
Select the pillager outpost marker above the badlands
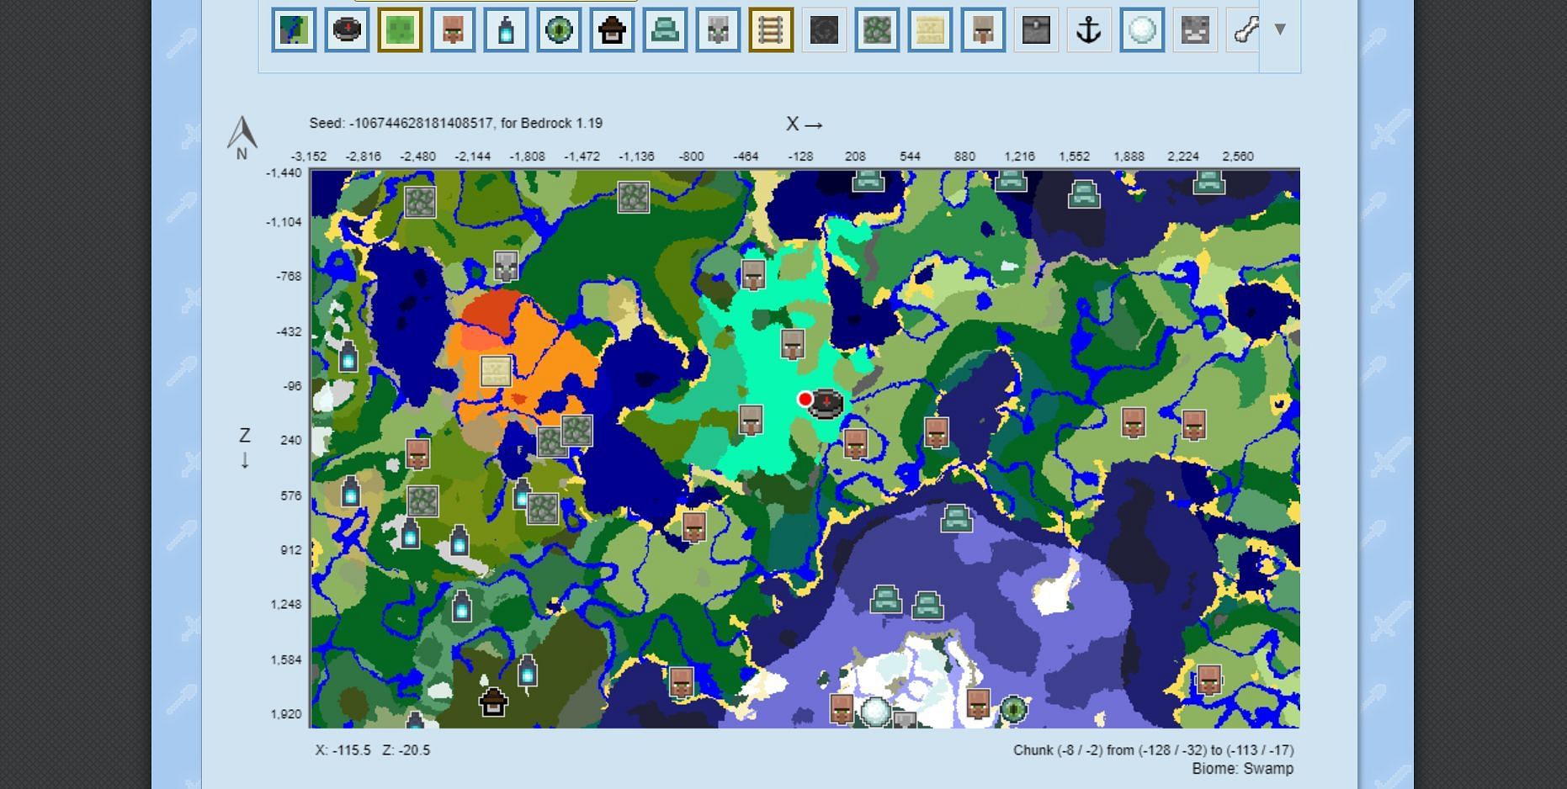[506, 265]
